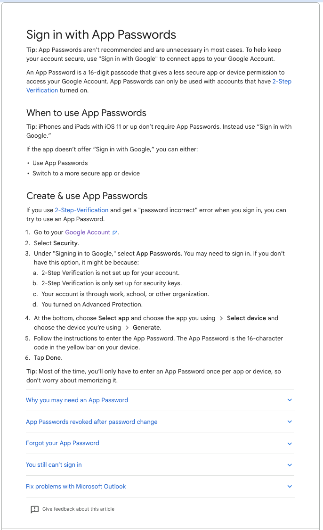Click the external link icon beside Google Account
This screenshot has width=323, height=530.
pos(114,233)
